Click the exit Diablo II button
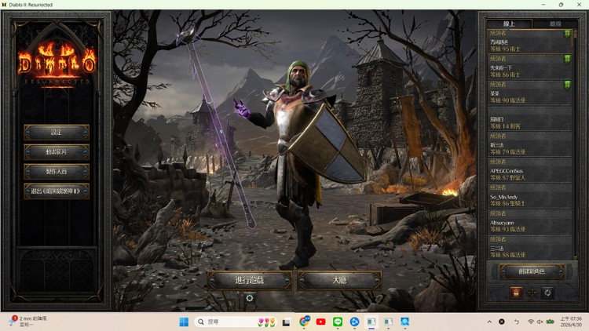589x331 pixels. click(x=57, y=191)
